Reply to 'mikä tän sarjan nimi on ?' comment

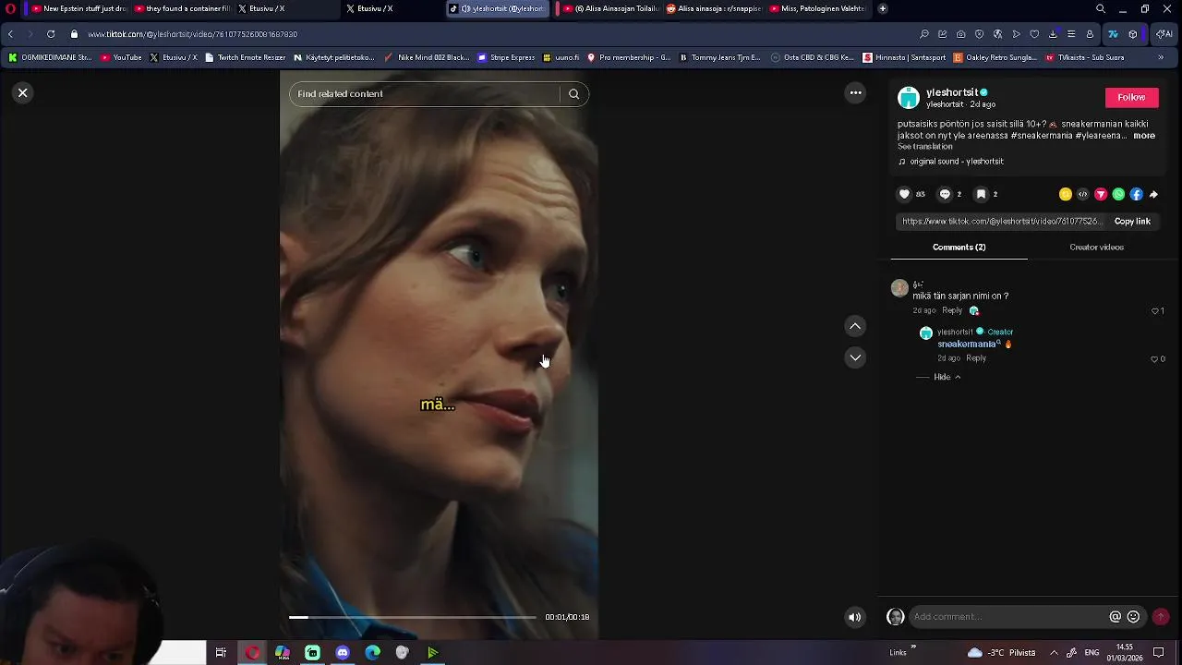[x=952, y=310]
